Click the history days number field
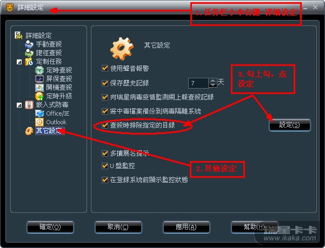Screen dimensions: 325x248 pos(198,83)
